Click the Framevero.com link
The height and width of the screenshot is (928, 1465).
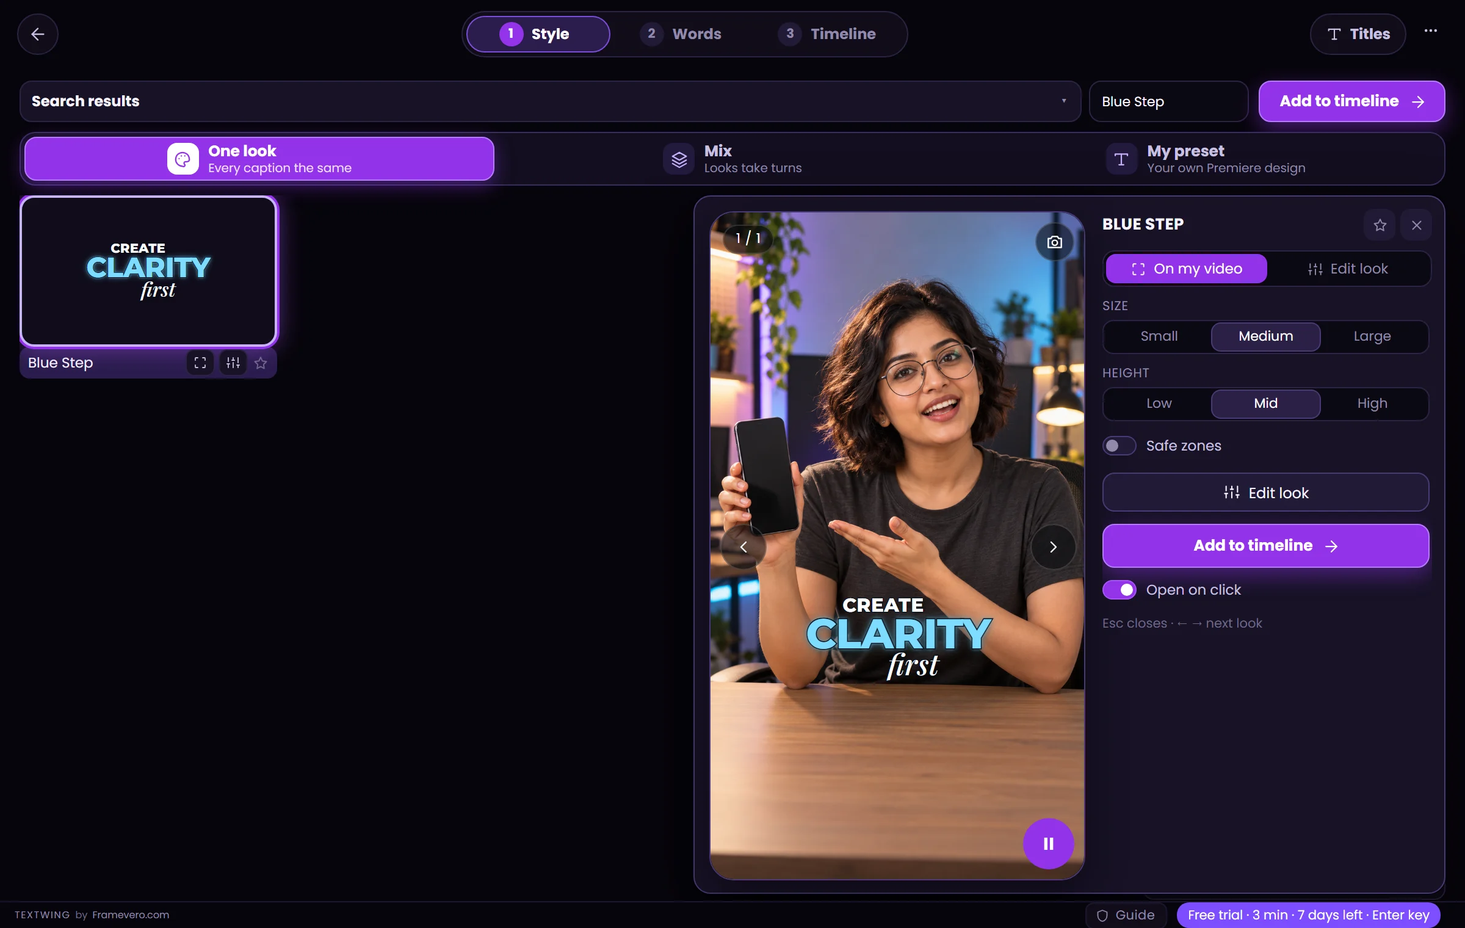tap(131, 915)
